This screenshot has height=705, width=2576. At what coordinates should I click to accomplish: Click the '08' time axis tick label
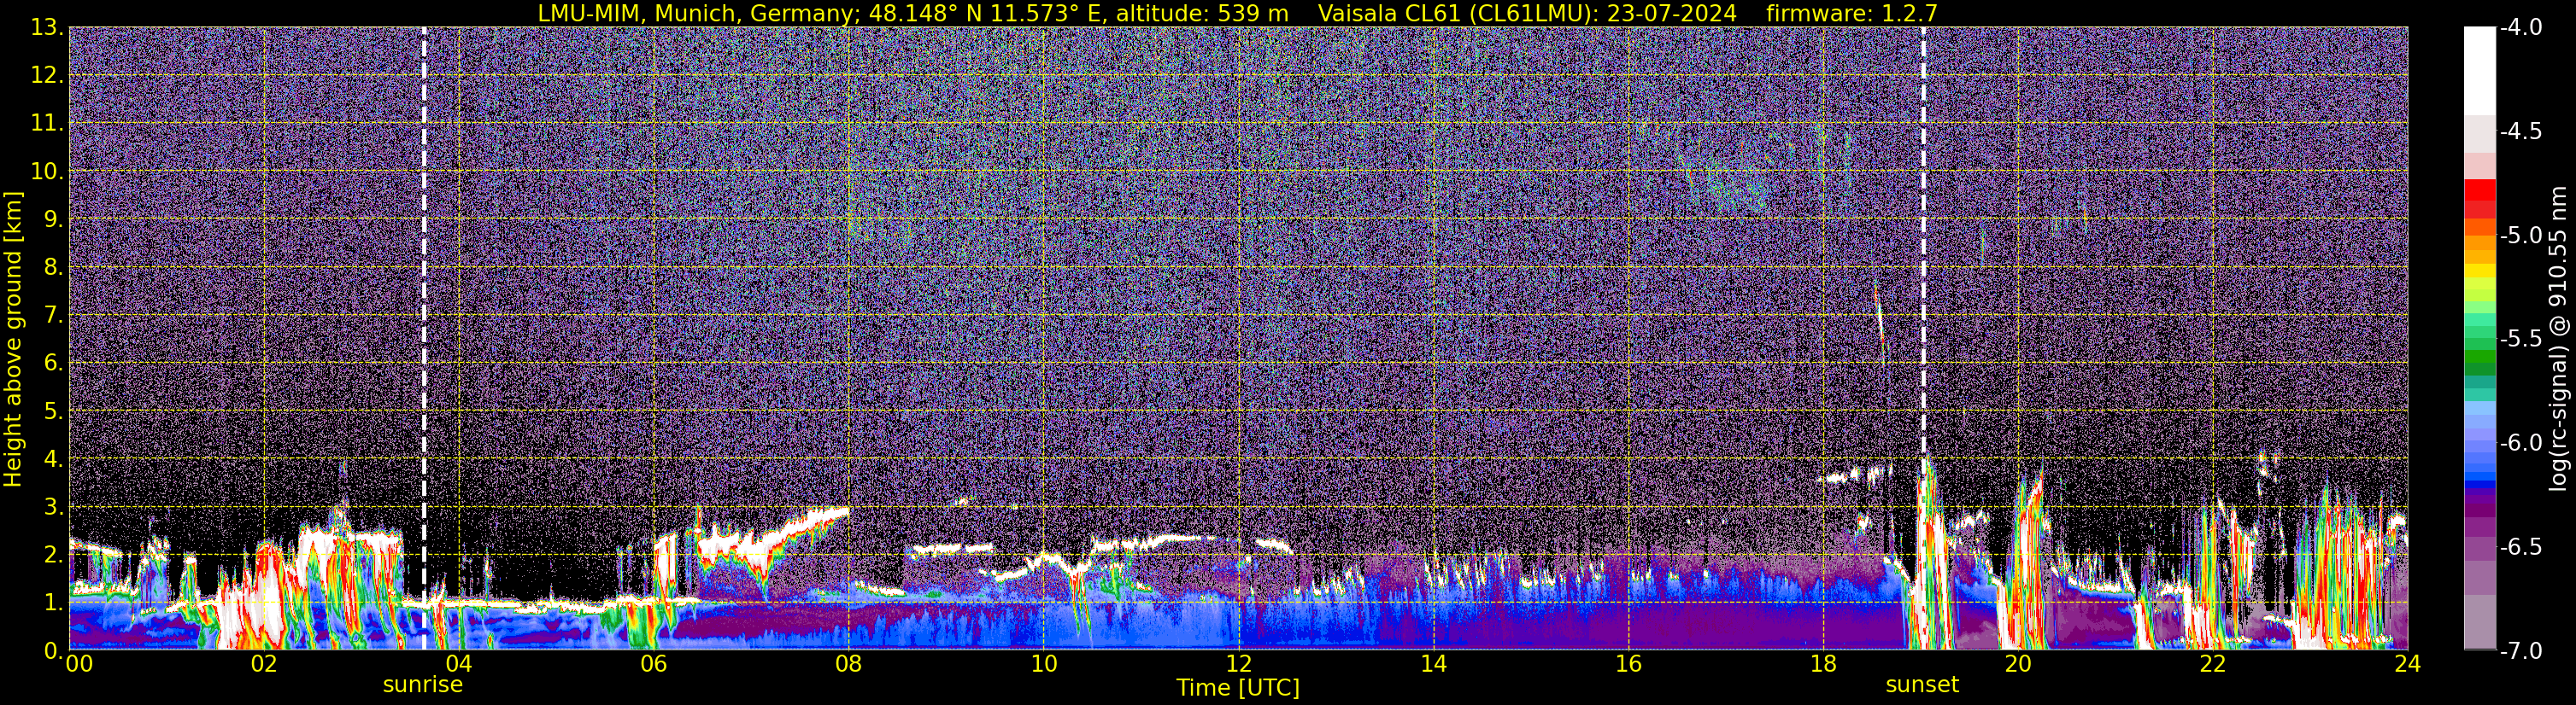click(x=848, y=664)
